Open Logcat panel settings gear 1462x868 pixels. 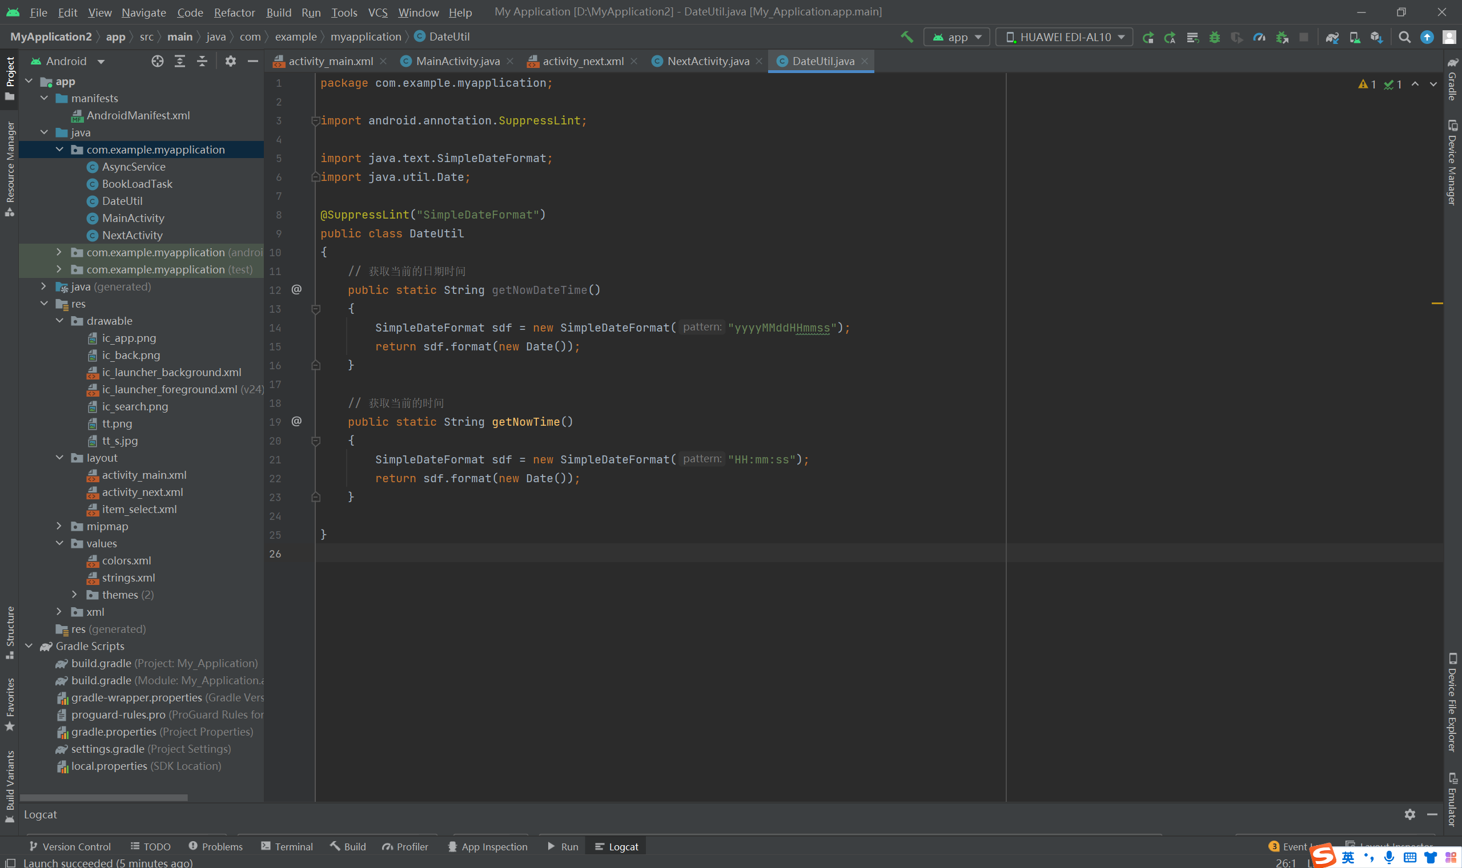click(x=1409, y=814)
